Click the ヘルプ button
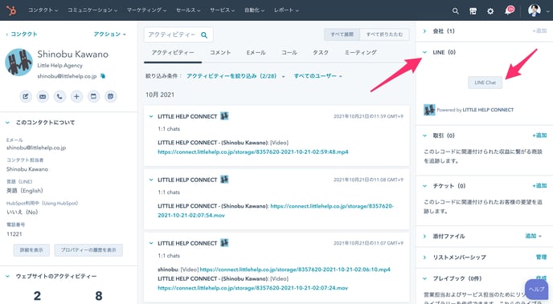 pos(536,290)
